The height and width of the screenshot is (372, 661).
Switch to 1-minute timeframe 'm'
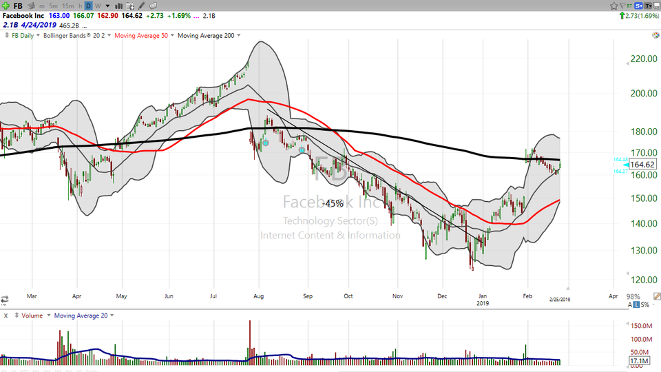click(x=42, y=6)
